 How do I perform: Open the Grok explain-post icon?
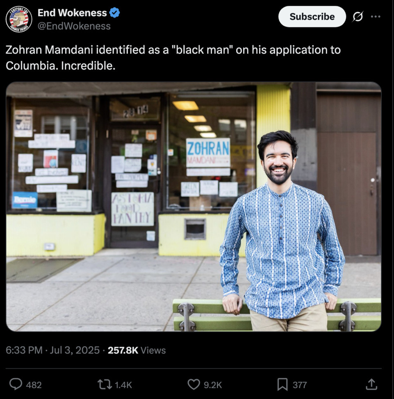click(x=358, y=16)
